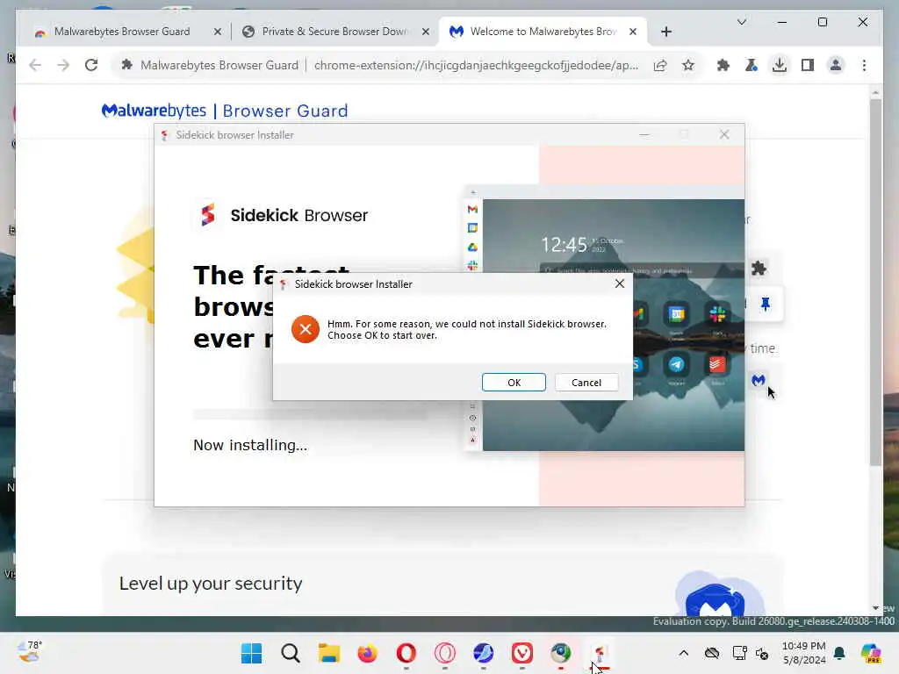The height and width of the screenshot is (674, 899).
Task: Click the 'Now installing...' status text
Action: pyautogui.click(x=250, y=445)
